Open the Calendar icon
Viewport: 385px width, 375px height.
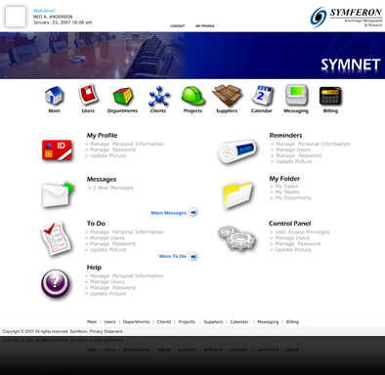click(x=262, y=96)
